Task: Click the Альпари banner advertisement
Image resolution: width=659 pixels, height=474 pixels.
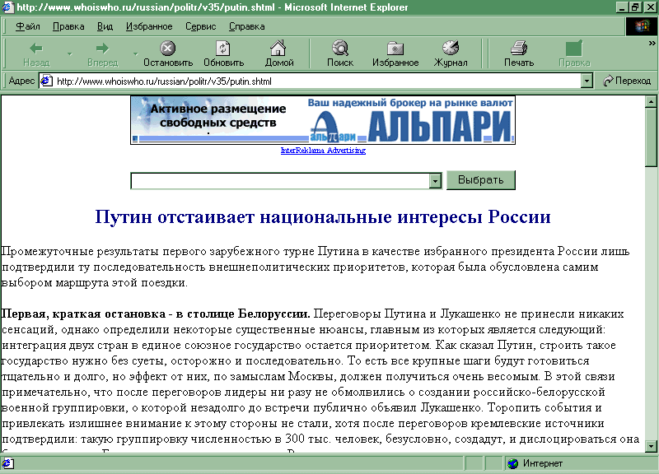Action: click(323, 120)
